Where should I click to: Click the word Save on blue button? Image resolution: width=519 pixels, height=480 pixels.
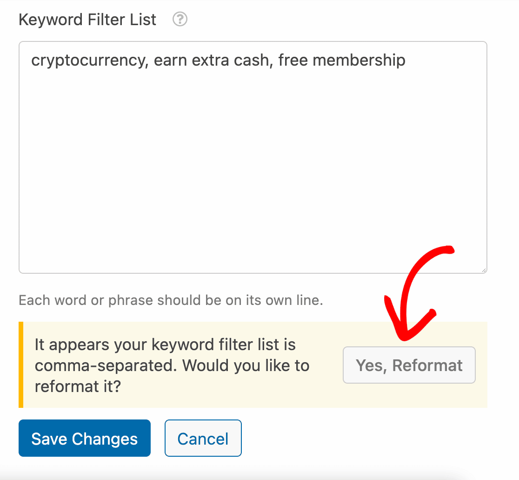point(49,439)
